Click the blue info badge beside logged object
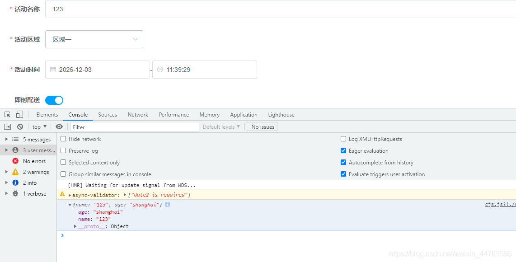Image resolution: width=516 pixels, height=262 pixels. [168, 205]
